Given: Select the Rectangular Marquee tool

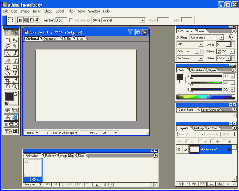Looking at the screenshot, I should coord(7,40).
